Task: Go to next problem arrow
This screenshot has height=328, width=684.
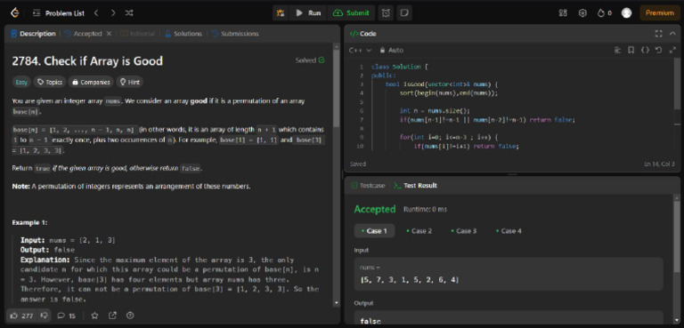Action: click(113, 13)
